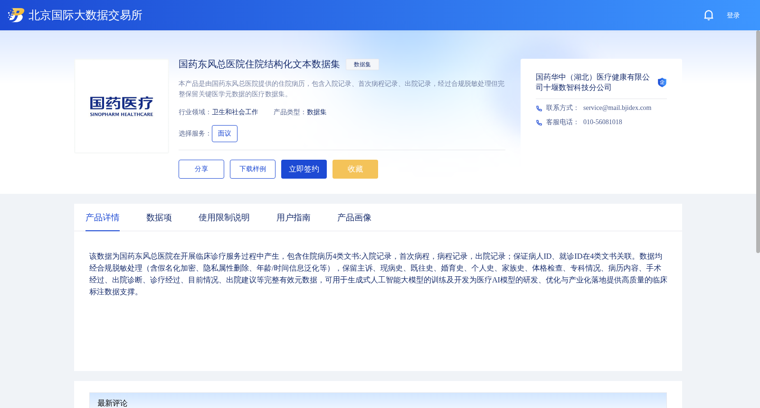Click the vertical page scrollbar
The image size is (760, 408).
click(758, 142)
